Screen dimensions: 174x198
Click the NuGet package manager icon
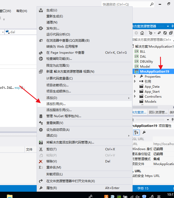click(x=41, y=116)
